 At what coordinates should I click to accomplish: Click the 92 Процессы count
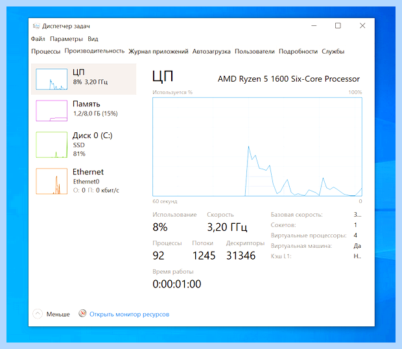coord(158,256)
